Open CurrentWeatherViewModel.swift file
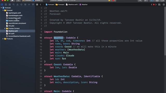Screen dimensions: 166x93 pyautogui.click(x=19, y=36)
